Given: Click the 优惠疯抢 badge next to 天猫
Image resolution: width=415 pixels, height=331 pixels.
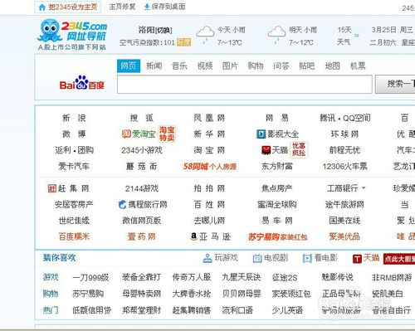Looking at the screenshot, I should [299, 149].
